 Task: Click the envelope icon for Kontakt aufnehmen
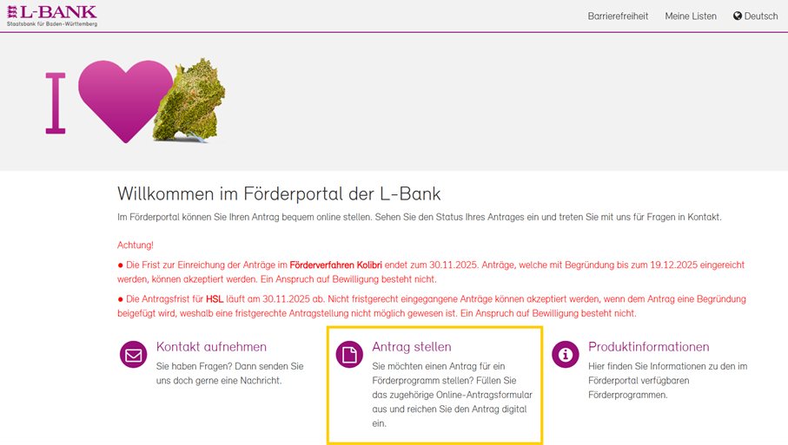[x=133, y=354]
